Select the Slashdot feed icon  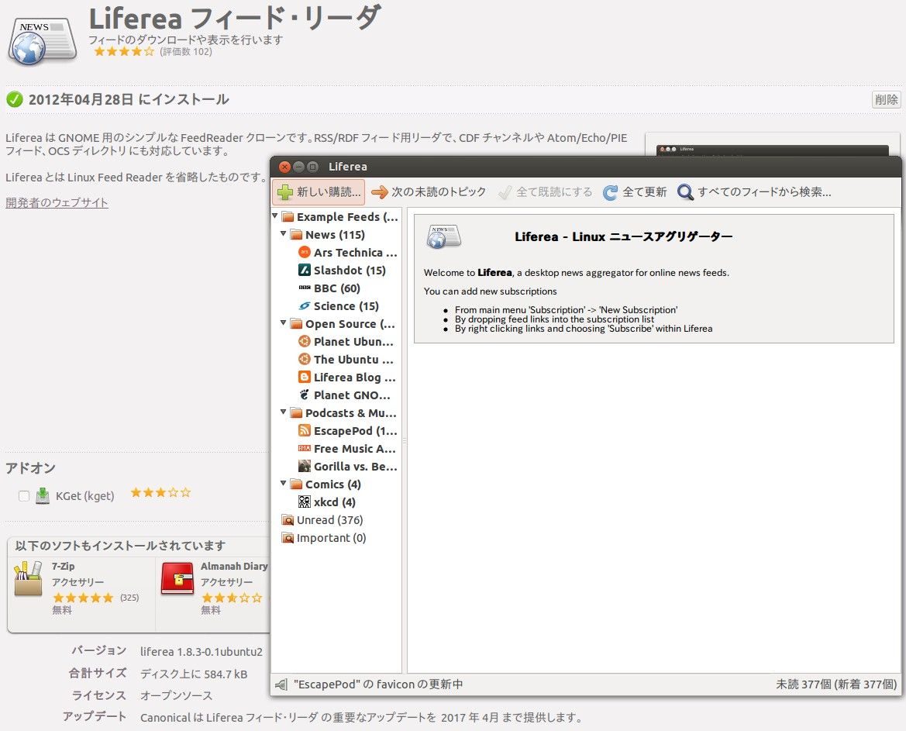click(305, 270)
